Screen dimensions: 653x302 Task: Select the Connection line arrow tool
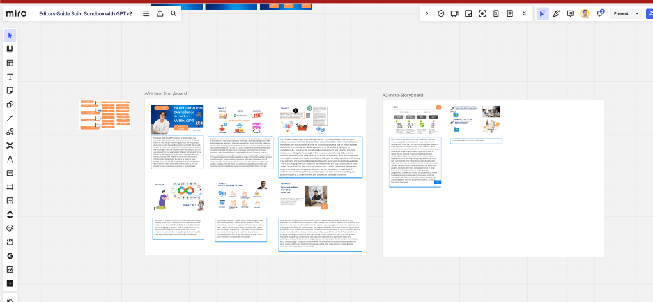pyautogui.click(x=10, y=118)
